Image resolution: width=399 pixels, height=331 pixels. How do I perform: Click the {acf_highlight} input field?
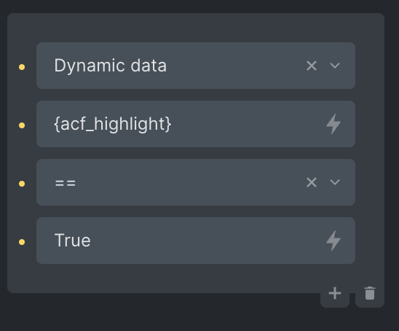pos(196,124)
